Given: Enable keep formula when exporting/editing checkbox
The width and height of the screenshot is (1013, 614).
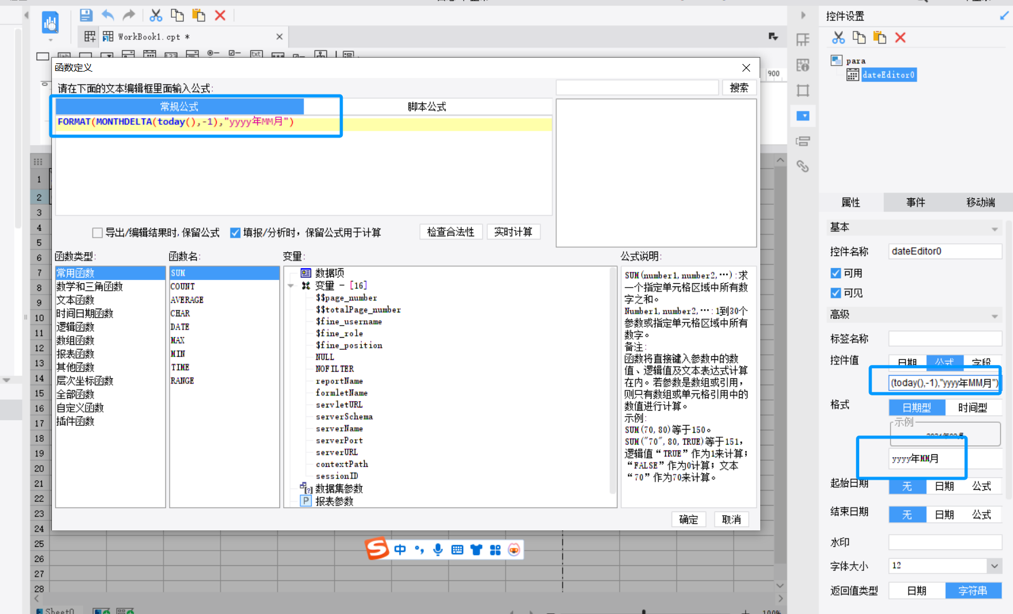Looking at the screenshot, I should (98, 233).
